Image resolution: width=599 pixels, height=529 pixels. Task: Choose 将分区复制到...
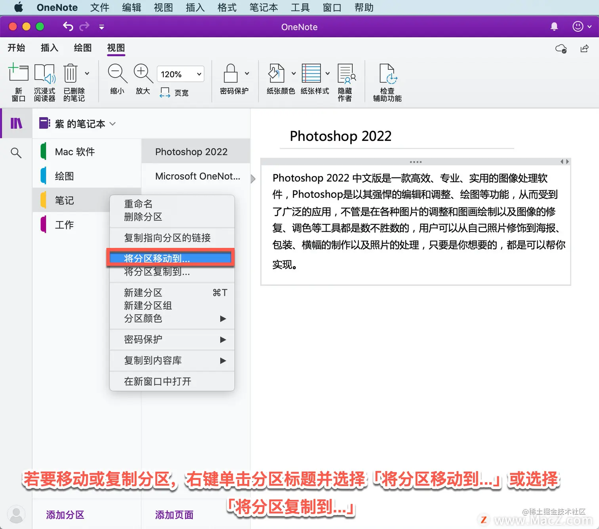pos(172,272)
